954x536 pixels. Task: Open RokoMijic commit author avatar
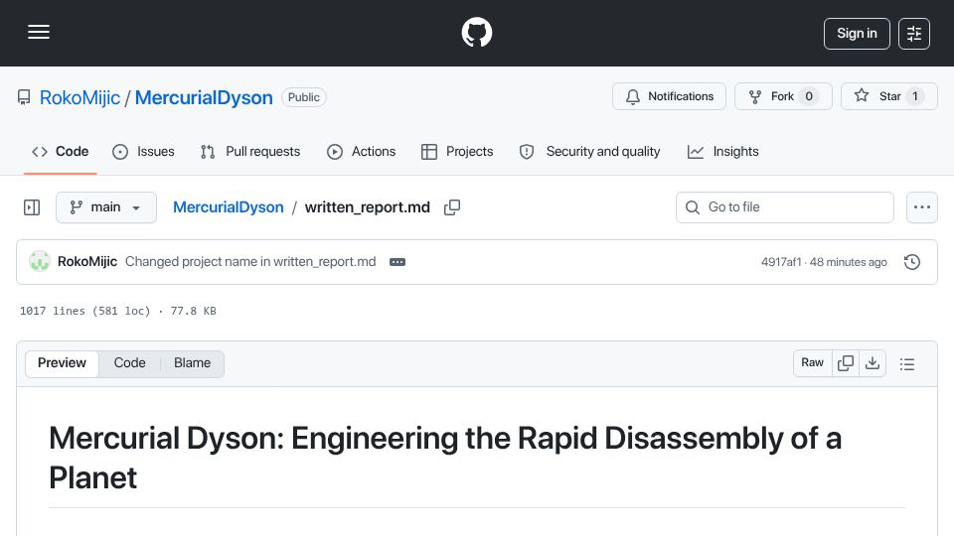[x=40, y=261]
